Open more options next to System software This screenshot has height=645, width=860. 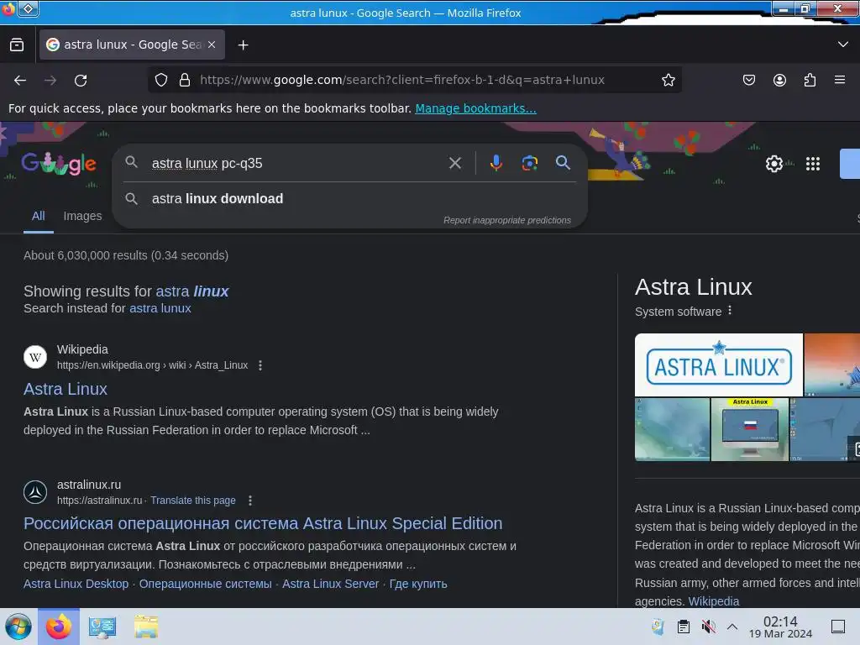click(730, 311)
